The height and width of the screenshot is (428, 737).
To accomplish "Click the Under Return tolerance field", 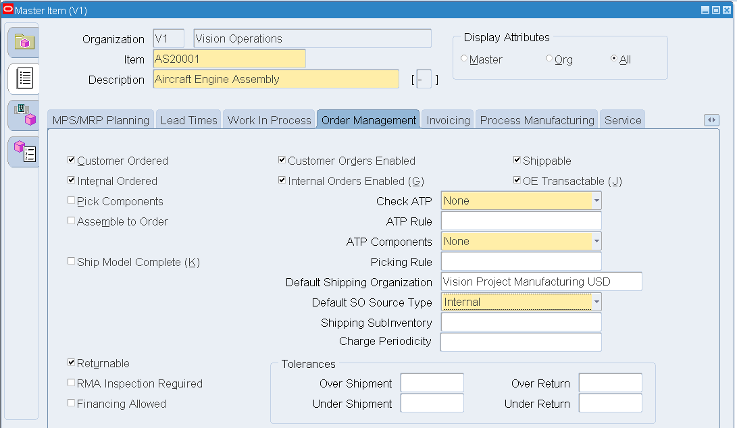I will pos(610,402).
